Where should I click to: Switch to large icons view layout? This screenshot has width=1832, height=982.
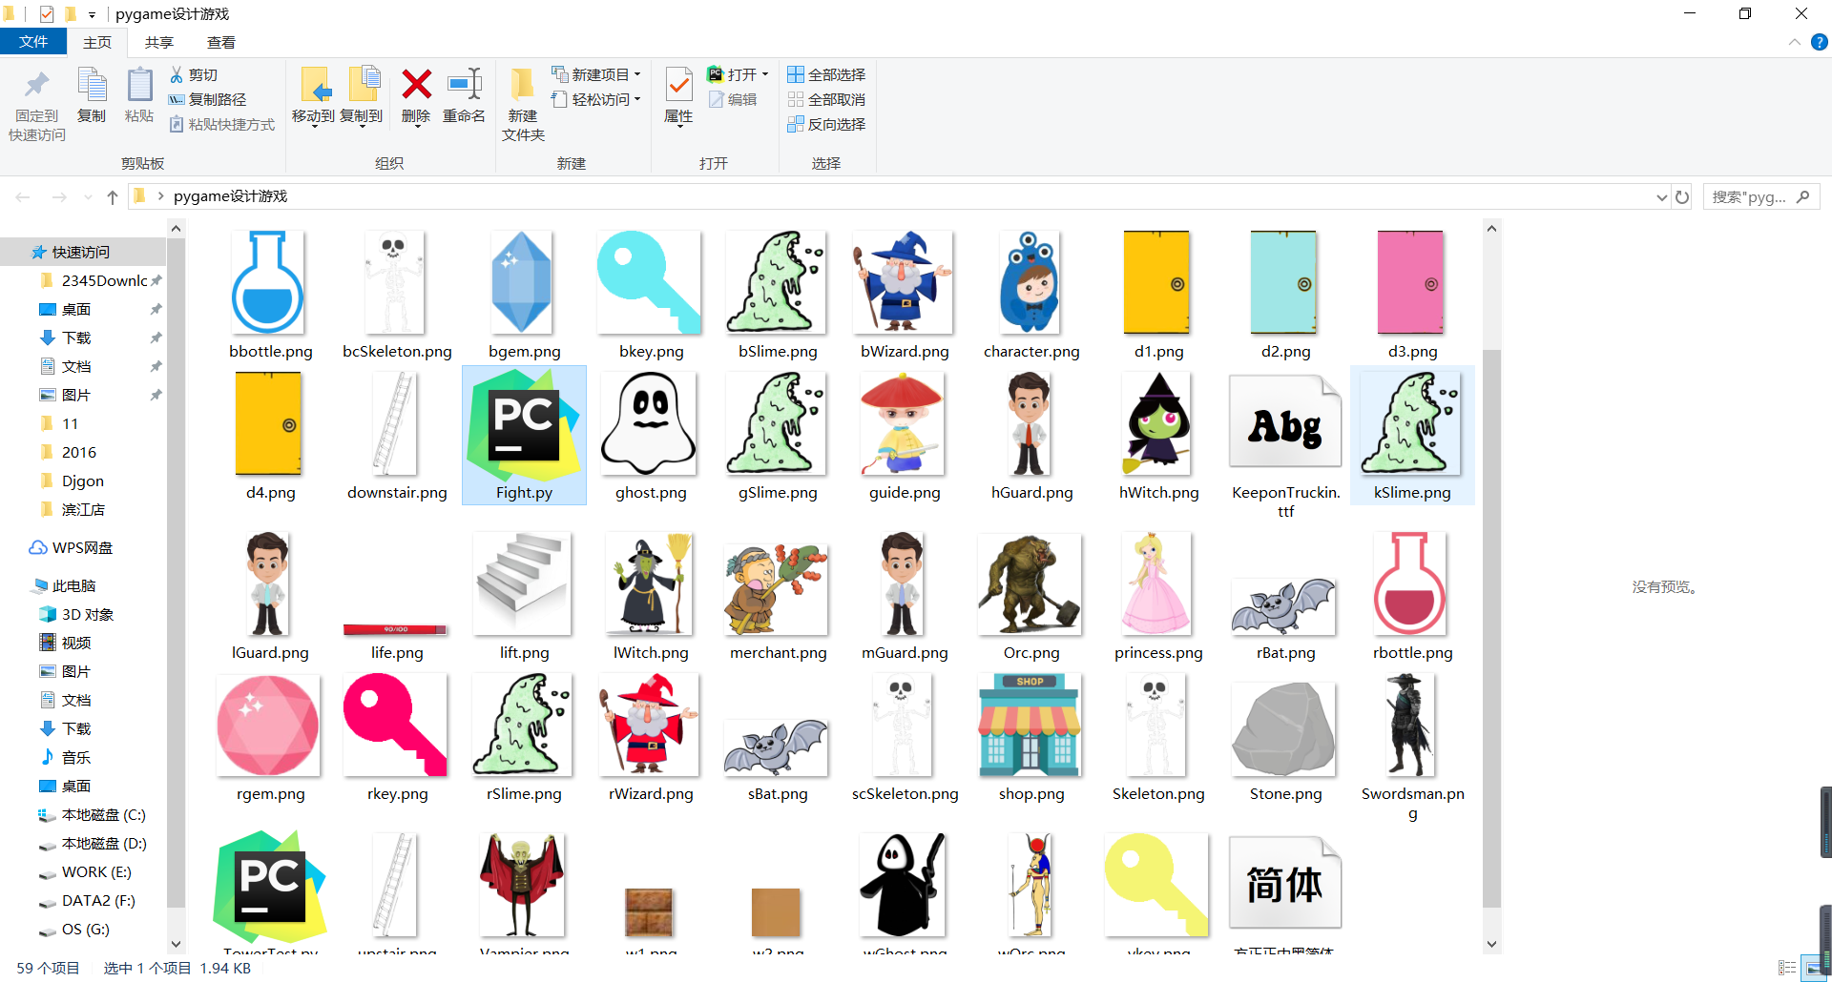click(x=1812, y=968)
